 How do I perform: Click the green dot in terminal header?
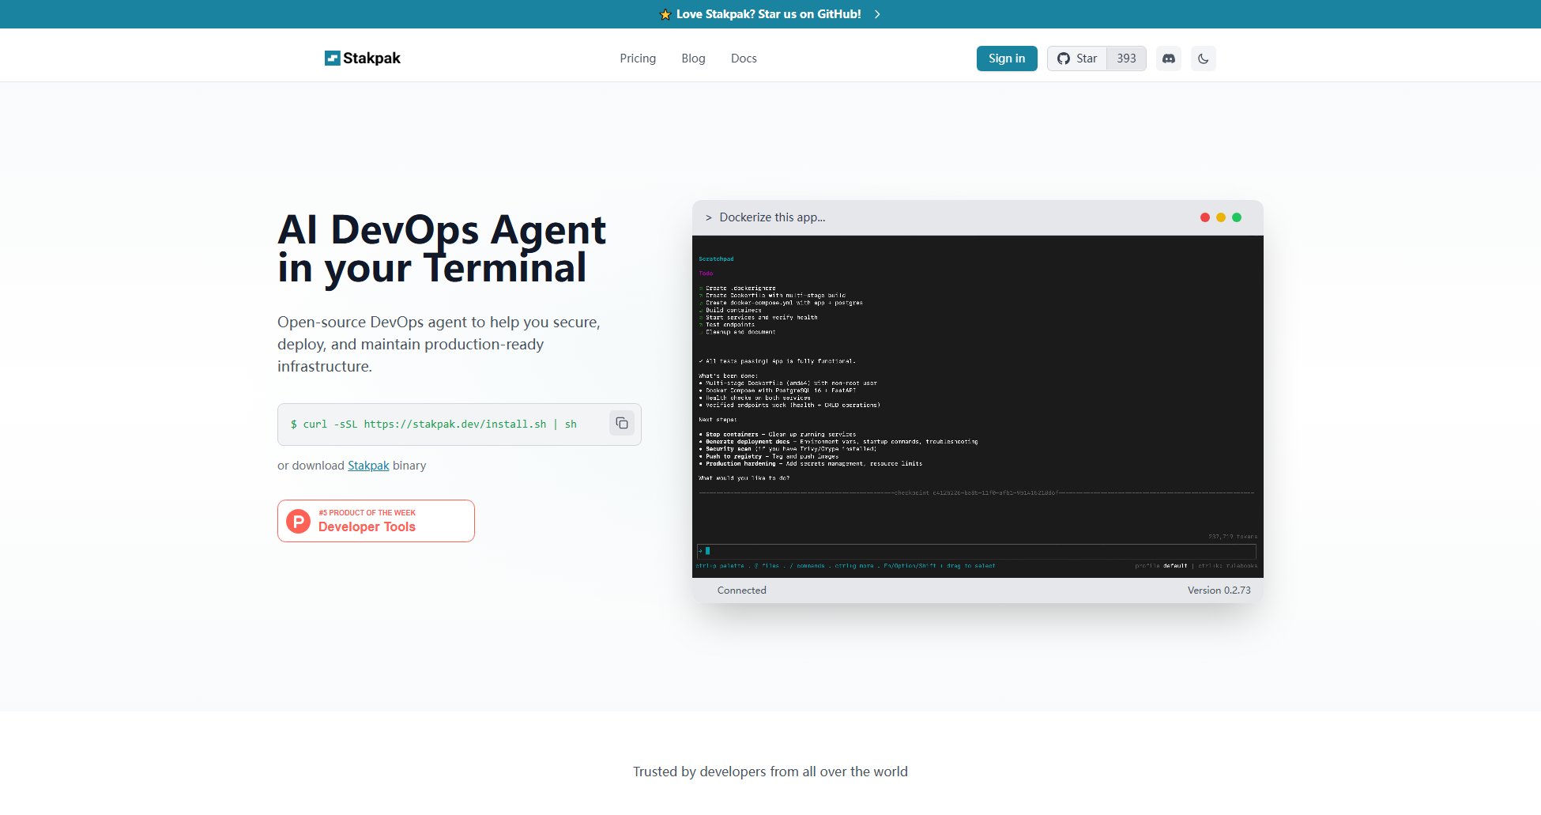tap(1237, 217)
